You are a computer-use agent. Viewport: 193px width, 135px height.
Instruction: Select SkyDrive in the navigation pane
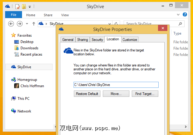point(29,67)
